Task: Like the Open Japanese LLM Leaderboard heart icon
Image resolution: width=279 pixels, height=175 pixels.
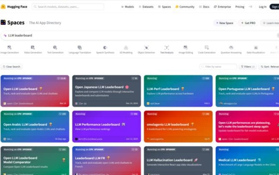Action: click(x=133, y=78)
